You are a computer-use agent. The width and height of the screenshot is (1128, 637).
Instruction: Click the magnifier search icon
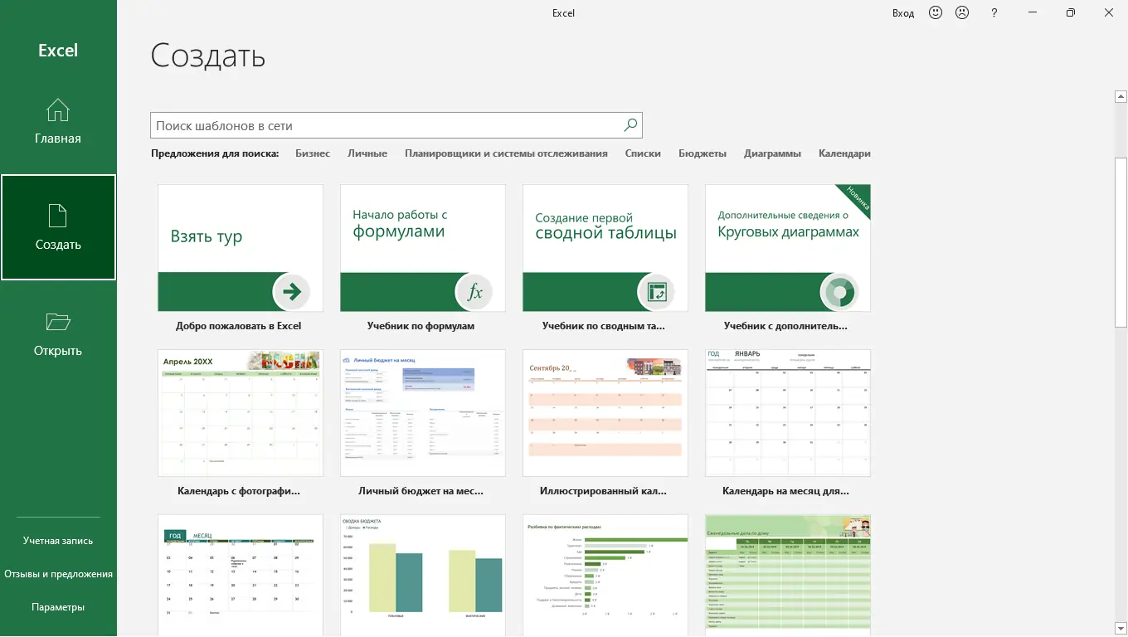pos(630,125)
